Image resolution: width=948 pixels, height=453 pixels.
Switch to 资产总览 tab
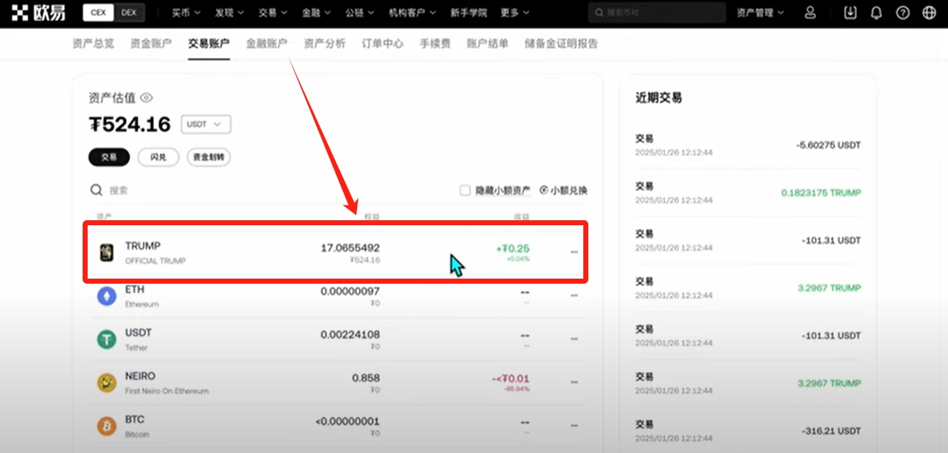(93, 43)
